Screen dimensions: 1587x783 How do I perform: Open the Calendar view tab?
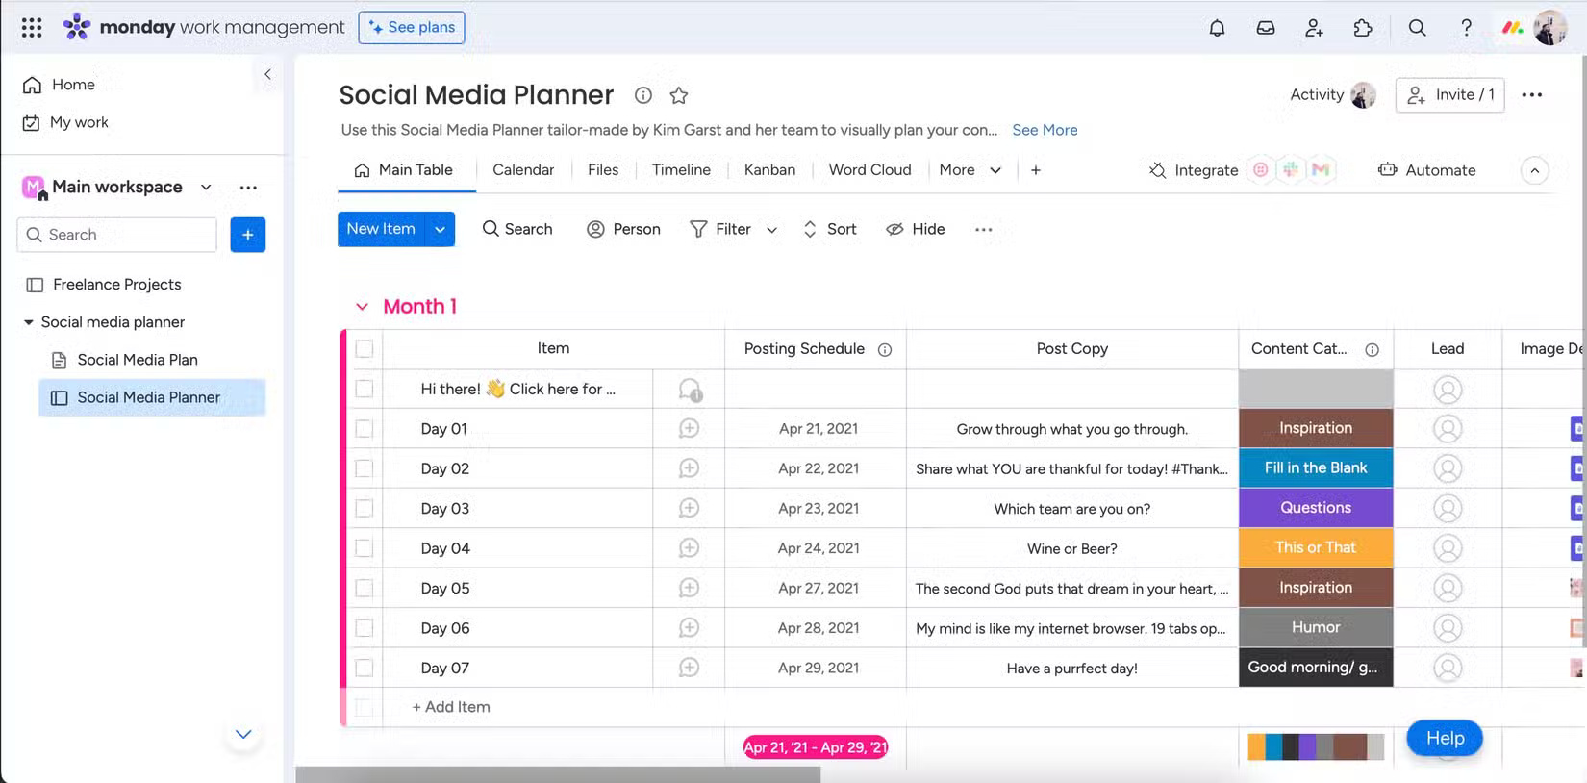point(523,170)
